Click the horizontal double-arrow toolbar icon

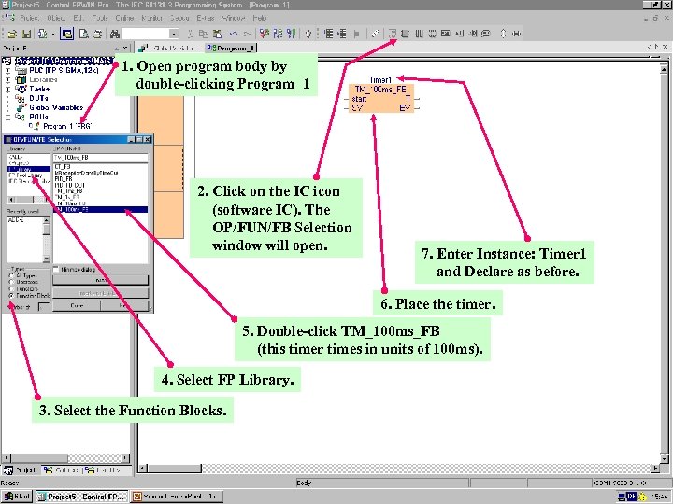(x=516, y=34)
